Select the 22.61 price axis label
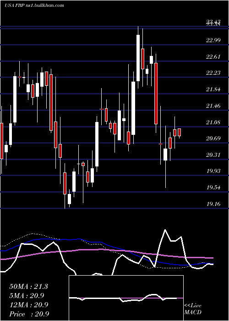Image resolution: width=229 pixels, height=321 pixels. point(213,57)
